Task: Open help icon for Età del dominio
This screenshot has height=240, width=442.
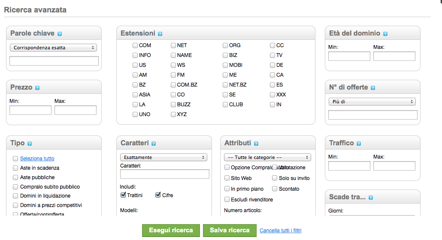Action: pyautogui.click(x=385, y=34)
